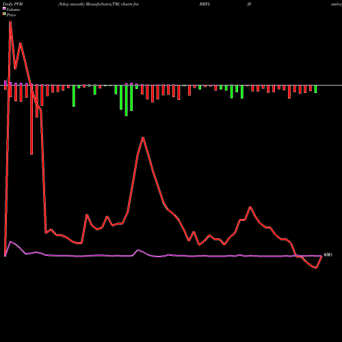This screenshot has width=342, height=342.
Task: Click the '(3day smooth) MunafaSutra(TM) charts for' text
Action: [98, 4]
